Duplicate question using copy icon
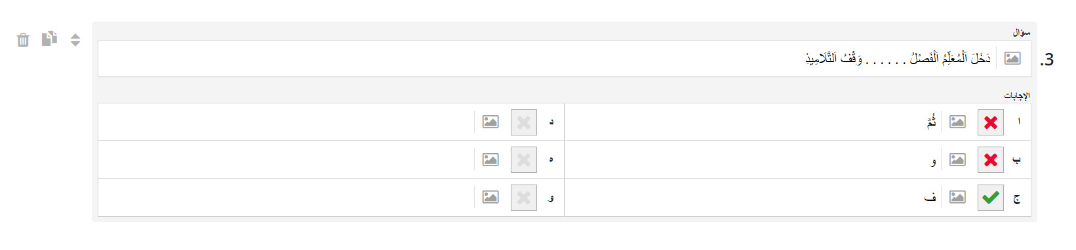The image size is (1076, 250). [49, 39]
